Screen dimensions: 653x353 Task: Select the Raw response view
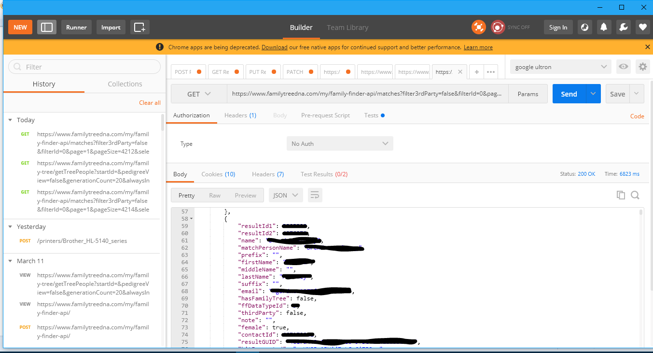pyautogui.click(x=215, y=196)
